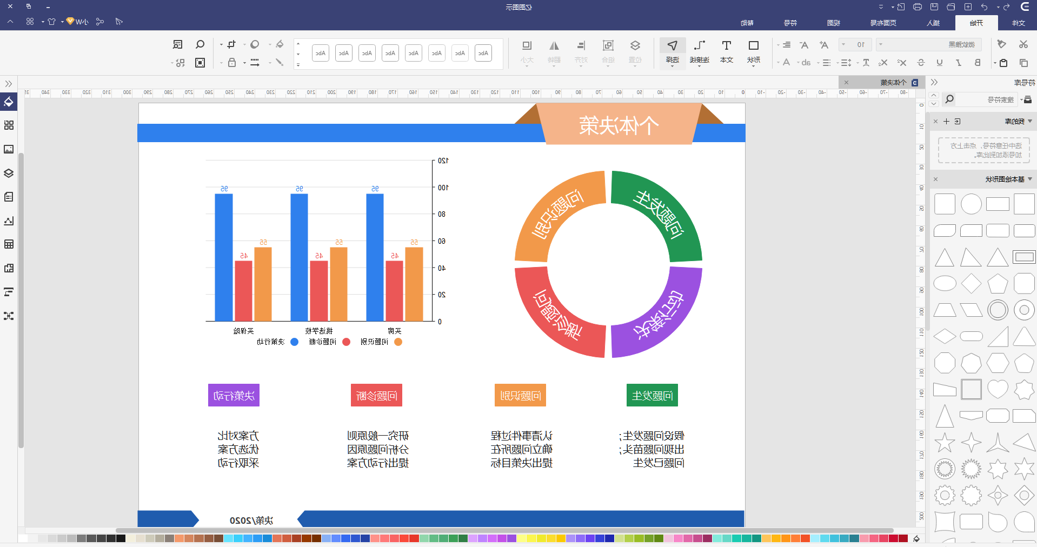
Task: Pick the first white swatch in the palette
Action: pyautogui.click(x=23, y=538)
